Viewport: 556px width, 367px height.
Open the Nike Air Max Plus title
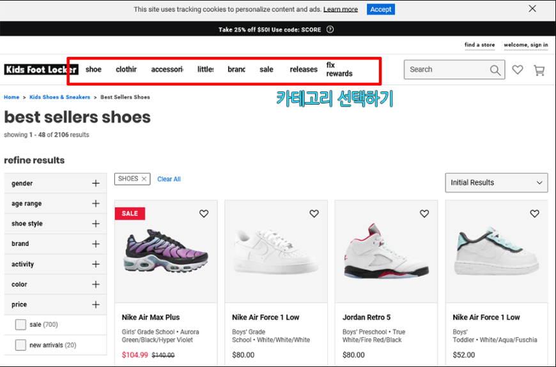pyautogui.click(x=151, y=317)
